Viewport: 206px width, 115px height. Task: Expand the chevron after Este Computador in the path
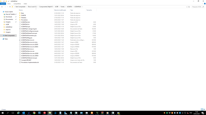point(27,7)
